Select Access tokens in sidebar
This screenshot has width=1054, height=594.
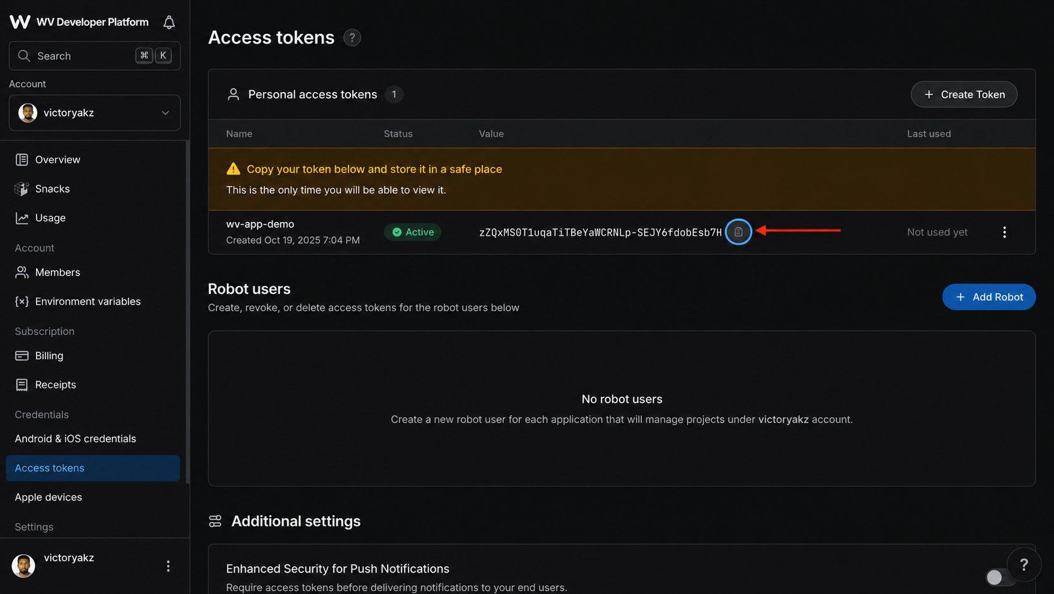(x=93, y=468)
